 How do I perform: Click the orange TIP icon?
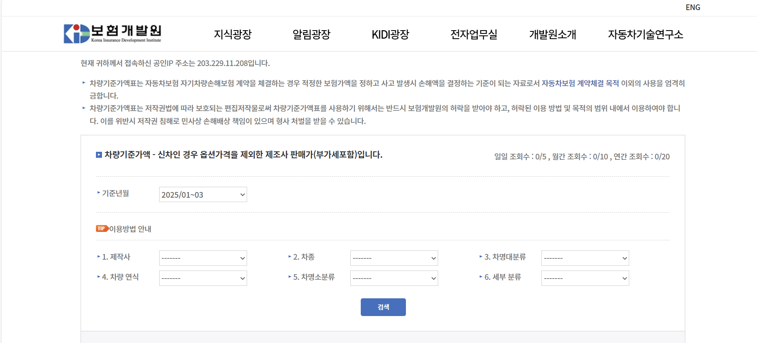(101, 229)
